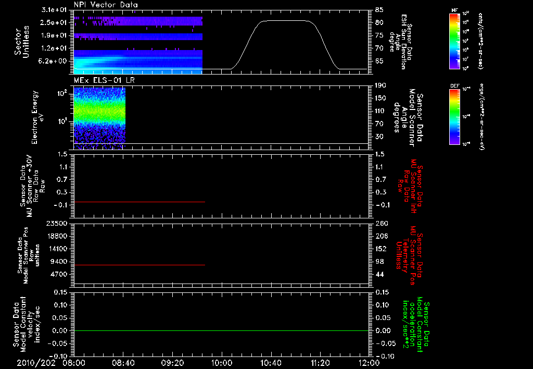Click the 9400 tick on Scanner Pos axis

[58, 262]
